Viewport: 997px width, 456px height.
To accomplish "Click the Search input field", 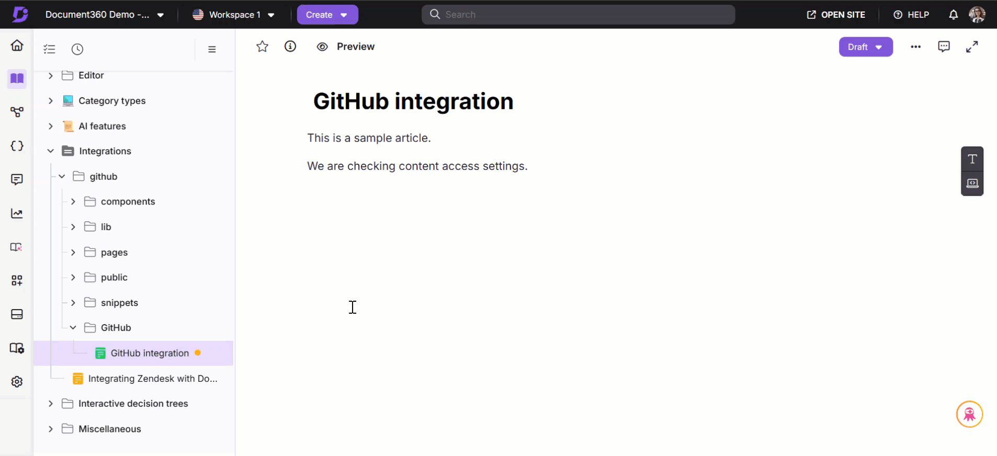I will coord(578,15).
